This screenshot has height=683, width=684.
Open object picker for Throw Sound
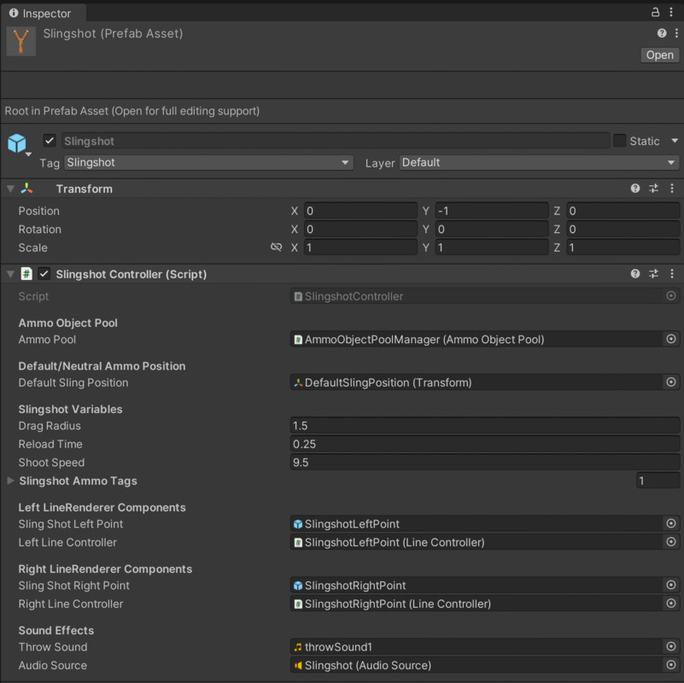(671, 647)
